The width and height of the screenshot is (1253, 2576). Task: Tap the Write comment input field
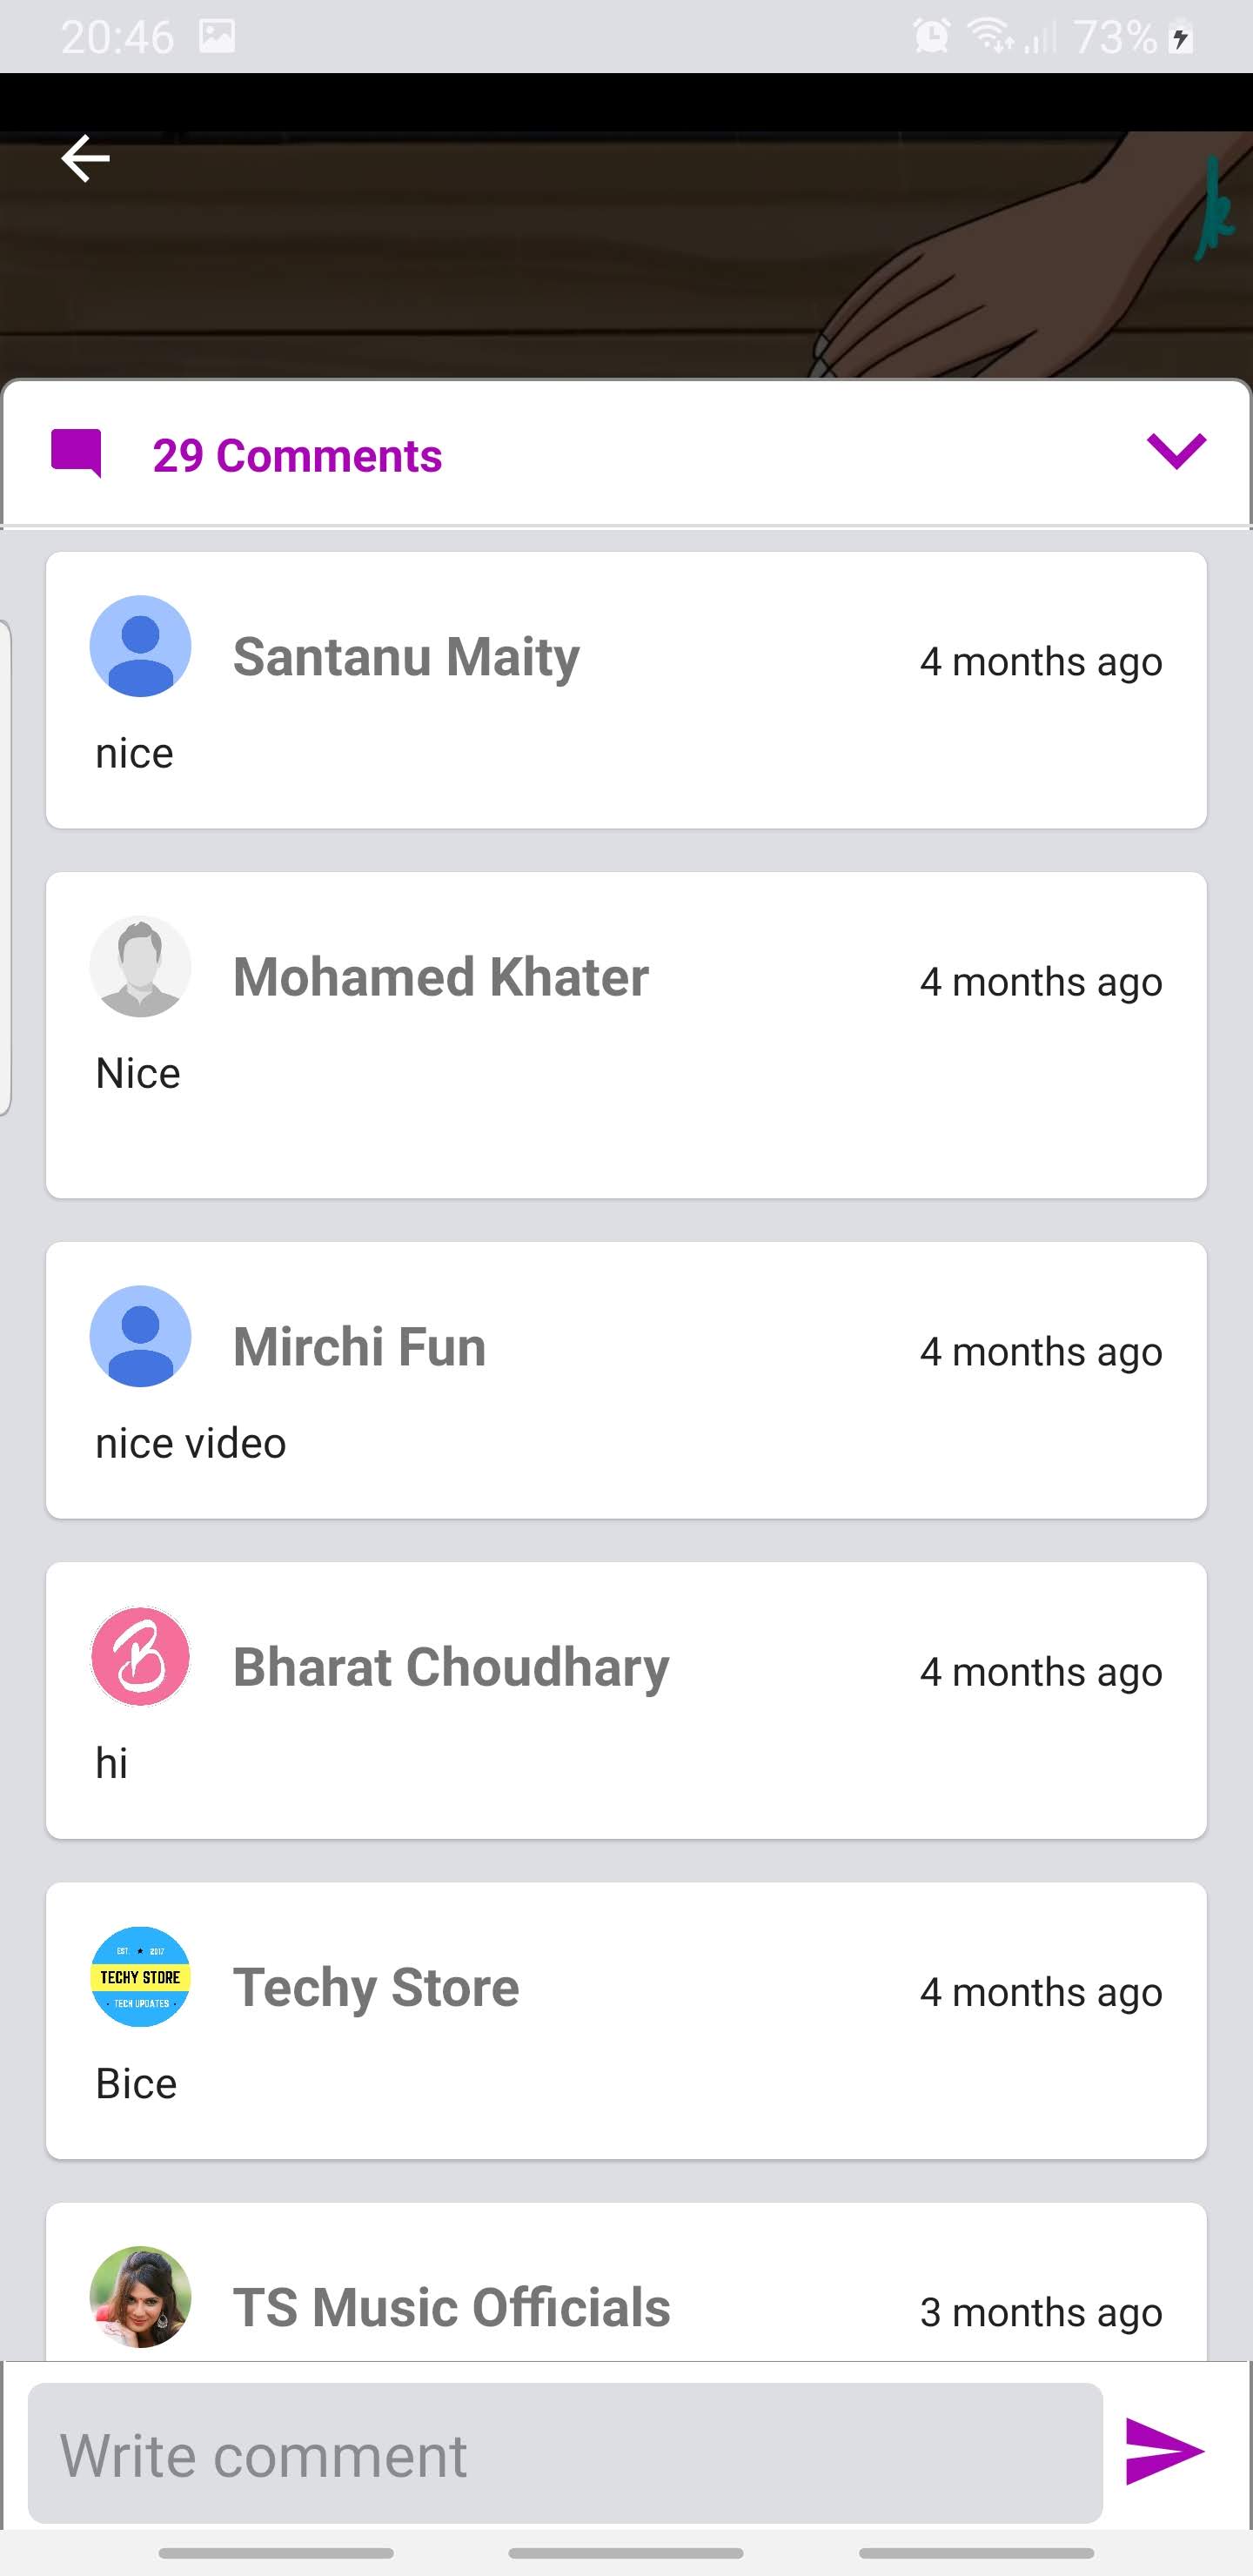[565, 2452]
